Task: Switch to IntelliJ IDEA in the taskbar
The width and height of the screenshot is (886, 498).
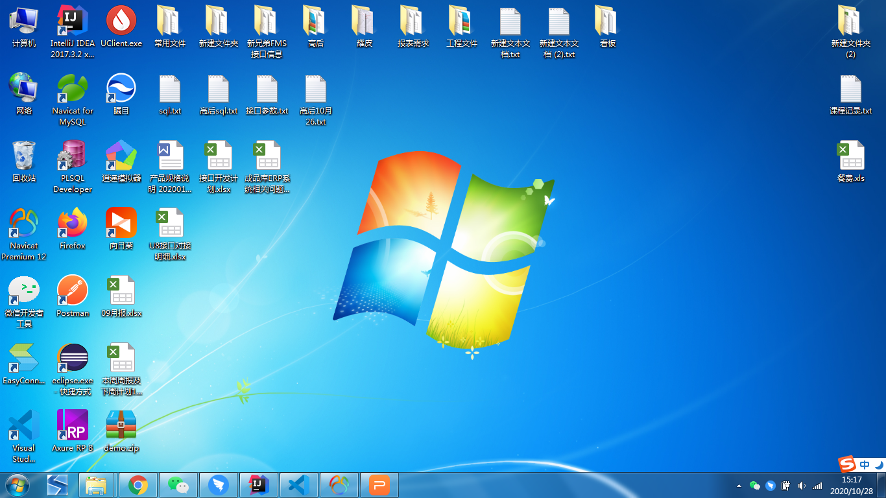Action: pyautogui.click(x=258, y=485)
